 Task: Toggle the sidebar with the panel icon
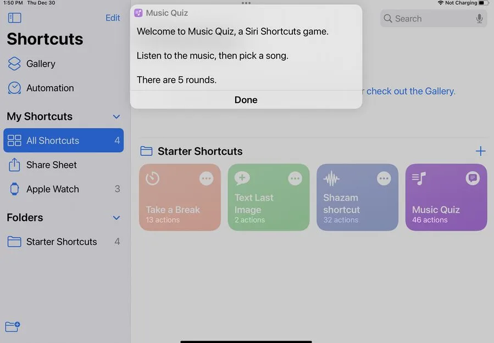point(14,18)
